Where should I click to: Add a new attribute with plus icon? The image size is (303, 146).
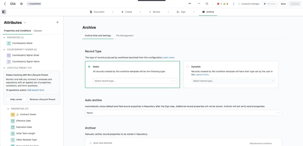click(57, 22)
